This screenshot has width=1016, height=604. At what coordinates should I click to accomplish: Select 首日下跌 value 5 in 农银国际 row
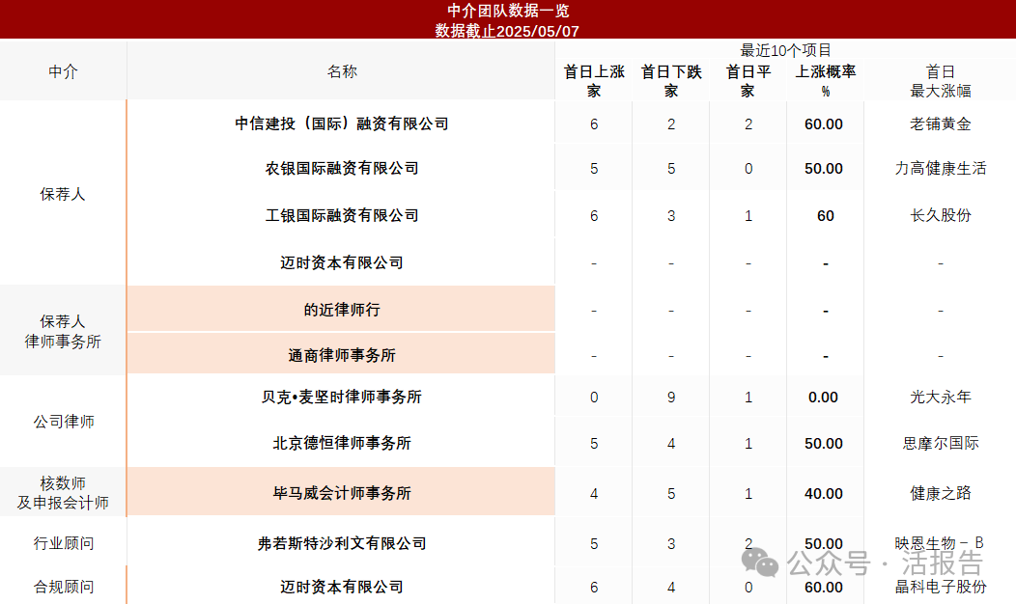pyautogui.click(x=671, y=169)
